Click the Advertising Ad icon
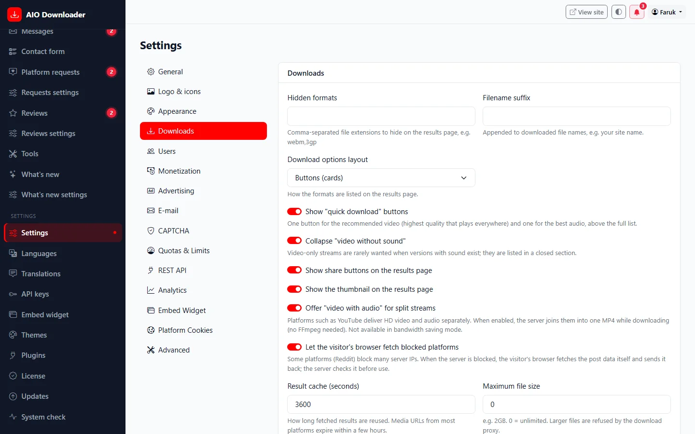Screen dimensions: 695x434 (x=151, y=191)
